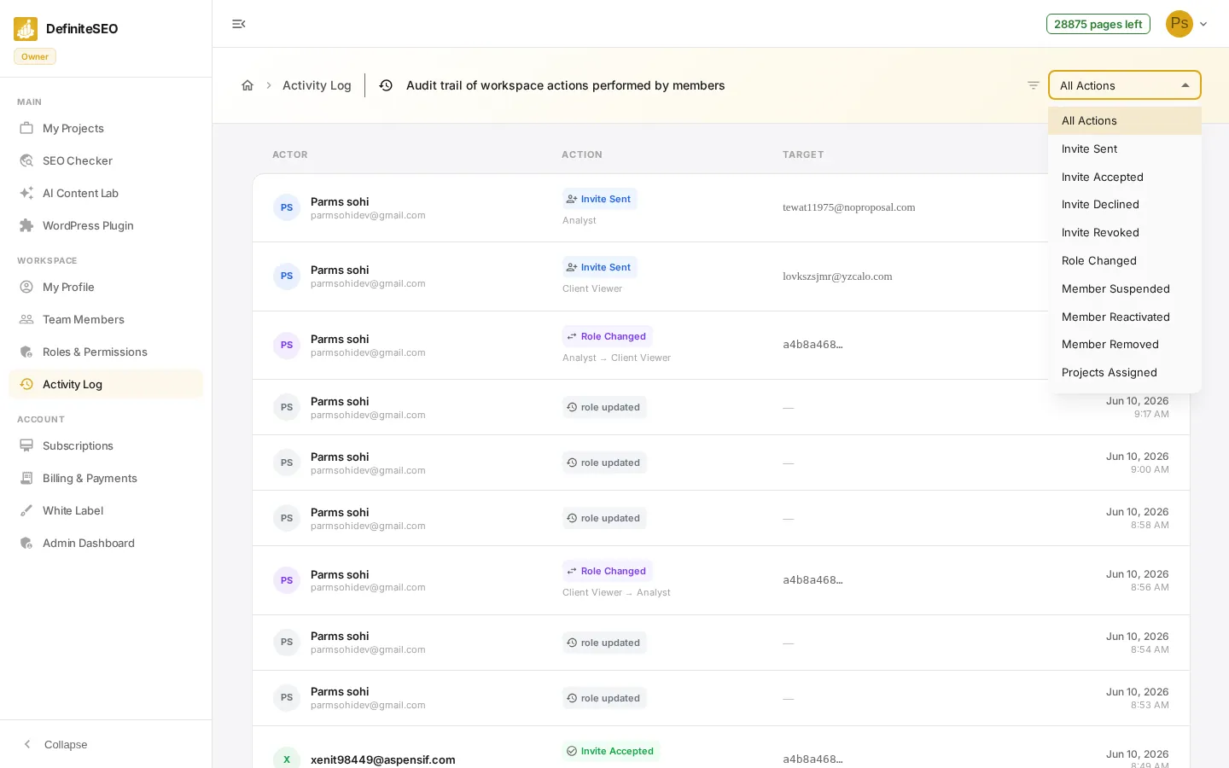Click actor xenit98449@aspensif.com

coord(383,759)
